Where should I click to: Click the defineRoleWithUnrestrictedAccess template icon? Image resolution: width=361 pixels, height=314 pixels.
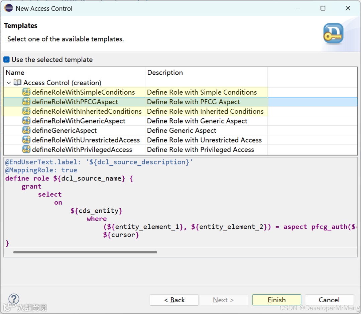[x=26, y=140]
